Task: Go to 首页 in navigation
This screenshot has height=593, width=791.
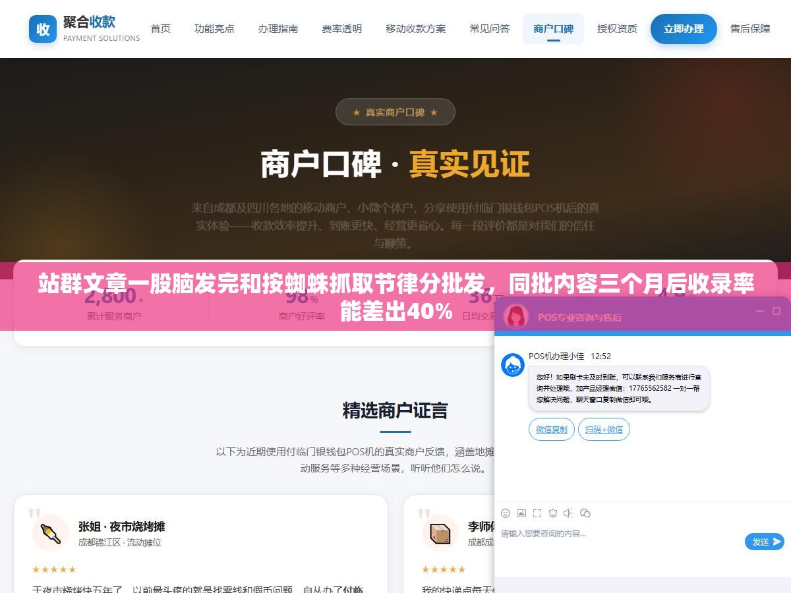Action: click(x=161, y=29)
